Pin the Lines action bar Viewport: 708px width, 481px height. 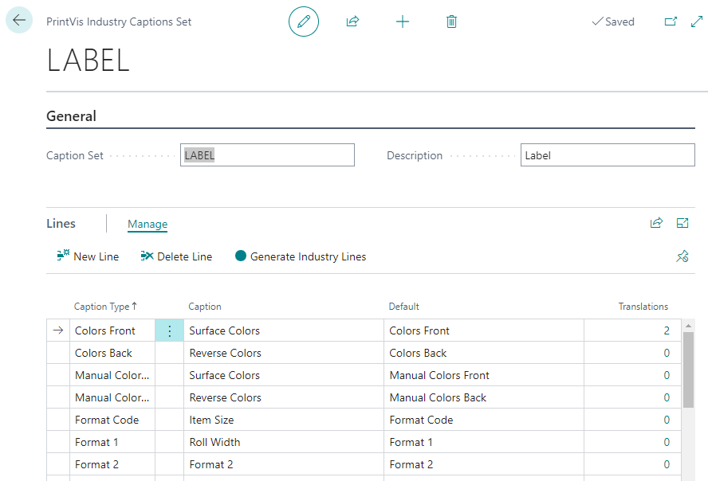point(682,256)
